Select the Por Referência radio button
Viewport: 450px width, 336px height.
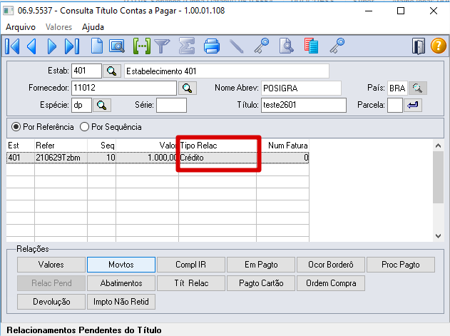(16, 127)
